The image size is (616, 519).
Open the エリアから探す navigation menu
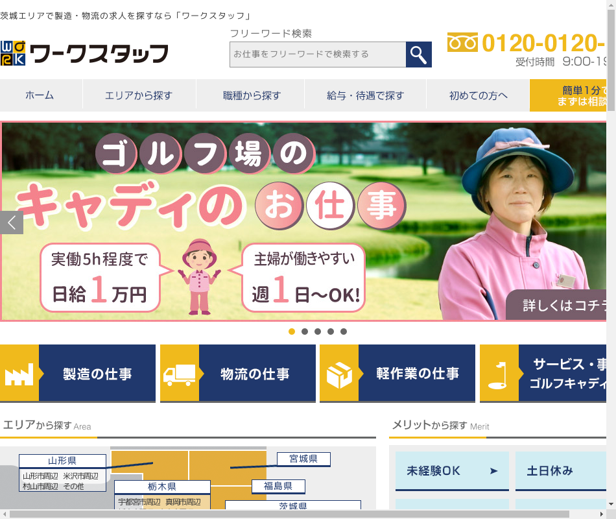pyautogui.click(x=139, y=95)
